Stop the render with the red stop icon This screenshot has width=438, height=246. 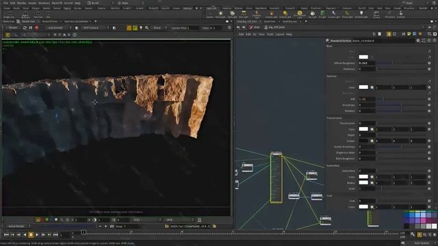tap(36, 28)
